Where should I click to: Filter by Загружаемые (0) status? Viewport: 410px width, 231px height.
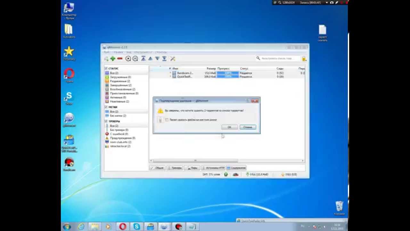(x=120, y=77)
